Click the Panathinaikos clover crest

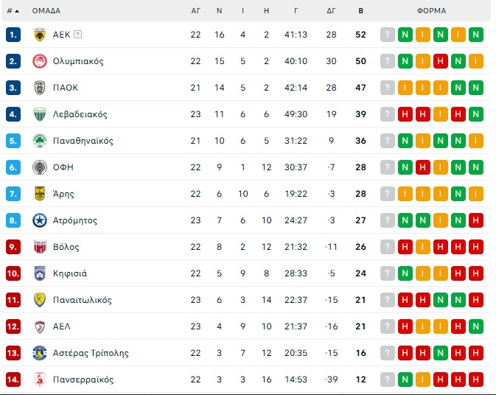click(x=40, y=141)
